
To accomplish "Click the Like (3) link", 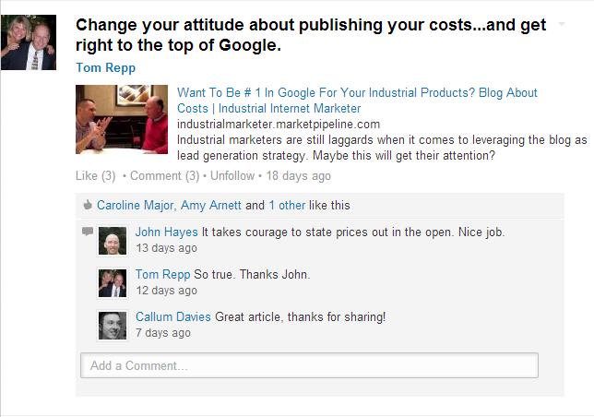I will [96, 175].
